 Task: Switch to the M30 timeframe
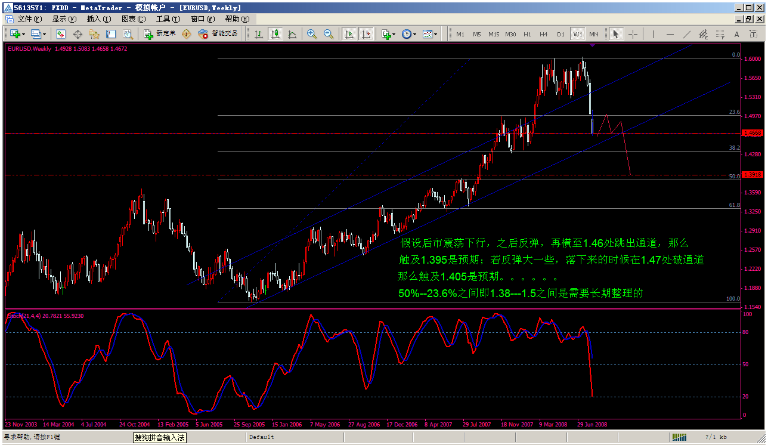click(510, 34)
